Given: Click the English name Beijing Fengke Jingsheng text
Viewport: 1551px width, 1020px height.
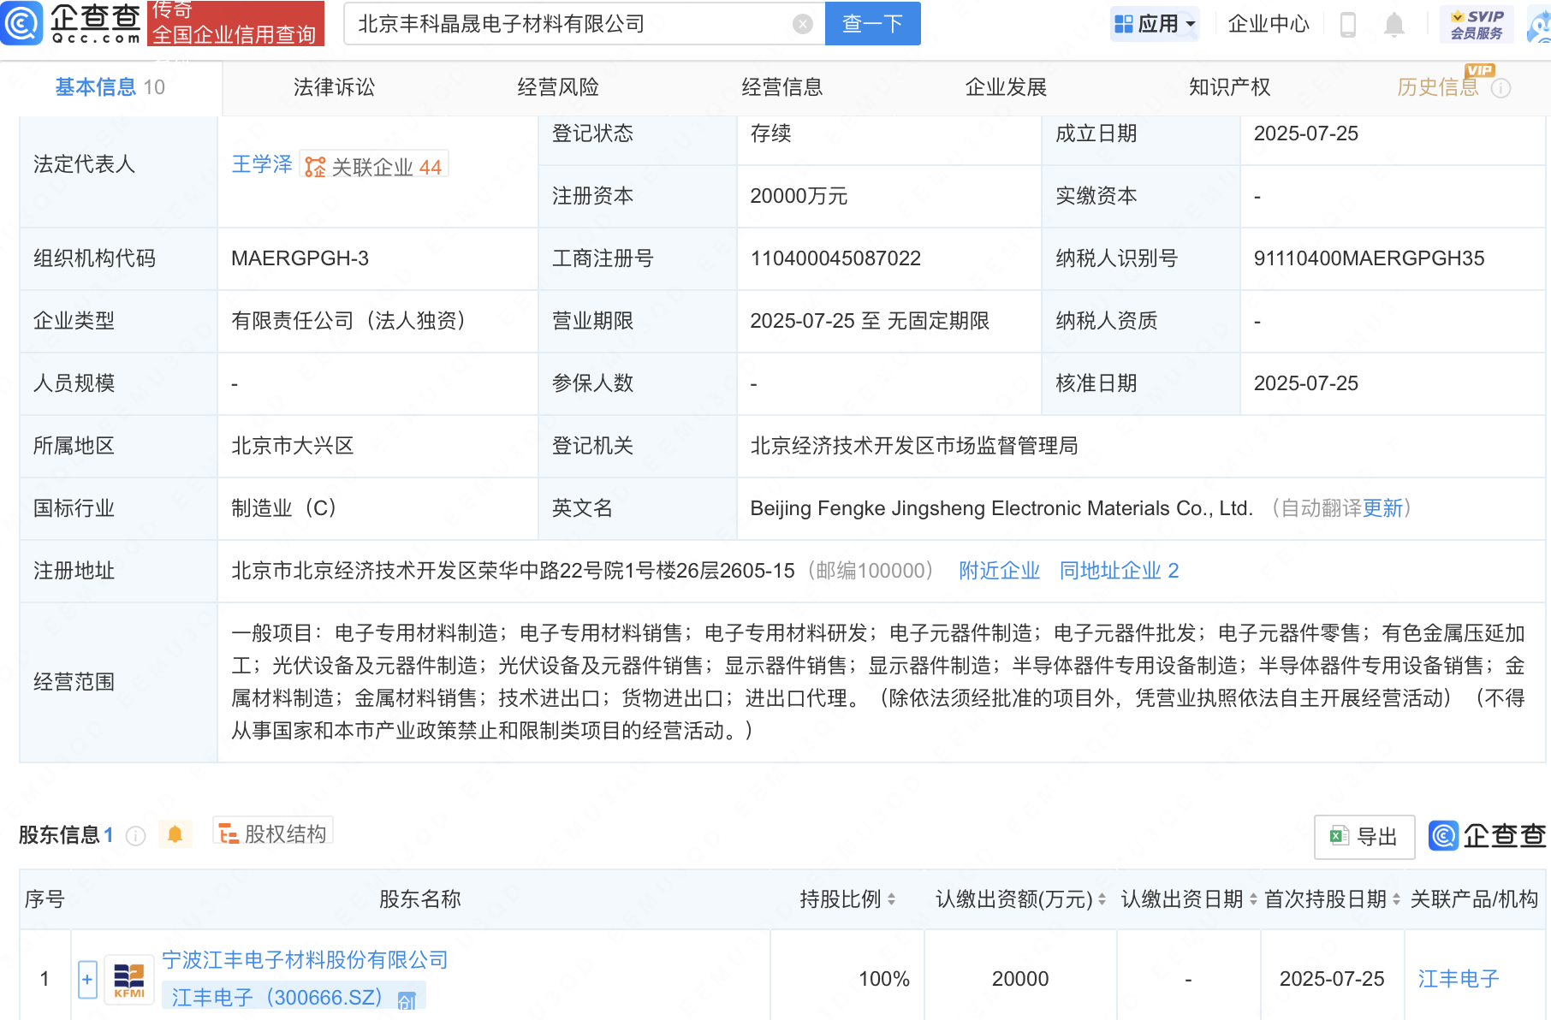Looking at the screenshot, I should click(x=1001, y=508).
